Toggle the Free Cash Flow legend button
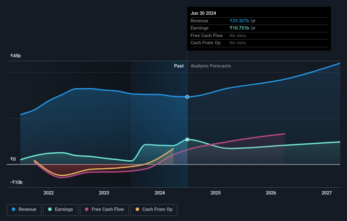This screenshot has width=347, height=221. click(x=104, y=210)
